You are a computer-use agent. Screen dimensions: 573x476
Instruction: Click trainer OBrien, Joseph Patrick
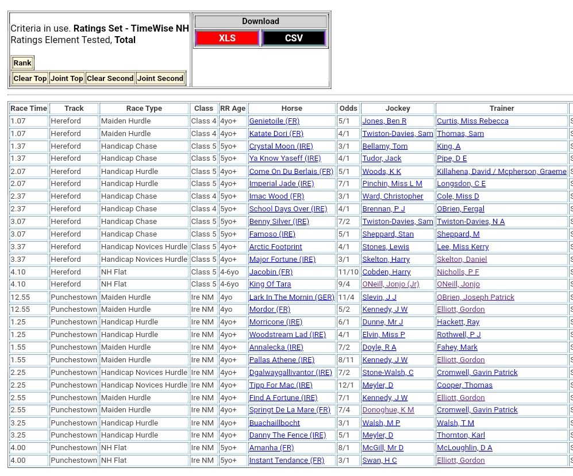[x=475, y=297]
